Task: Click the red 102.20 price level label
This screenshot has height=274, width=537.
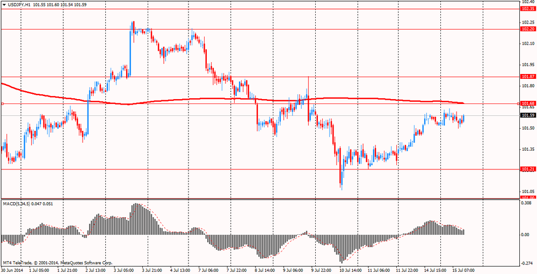Action: click(x=528, y=29)
